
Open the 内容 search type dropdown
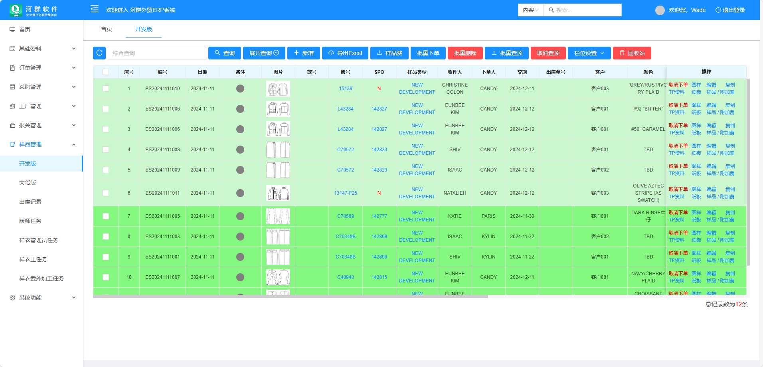tap(531, 10)
